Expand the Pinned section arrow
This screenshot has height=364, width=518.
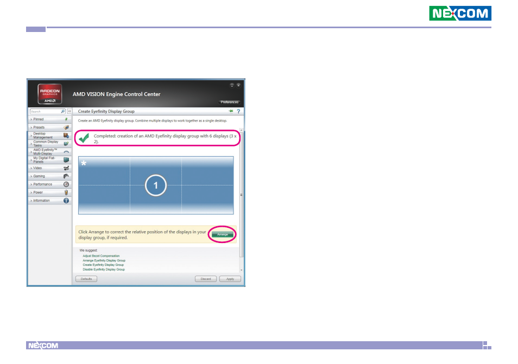click(x=31, y=119)
